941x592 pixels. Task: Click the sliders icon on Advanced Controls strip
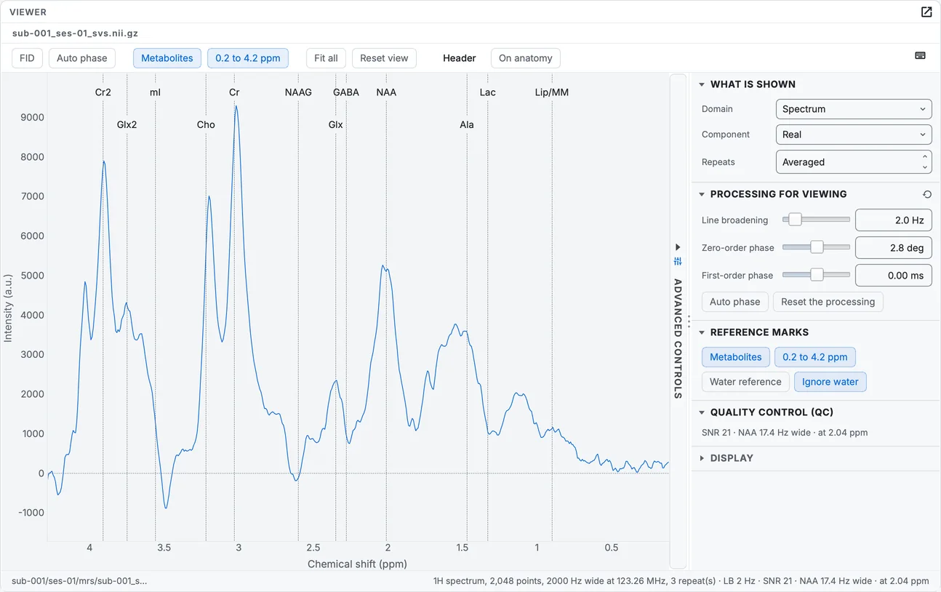tap(678, 261)
